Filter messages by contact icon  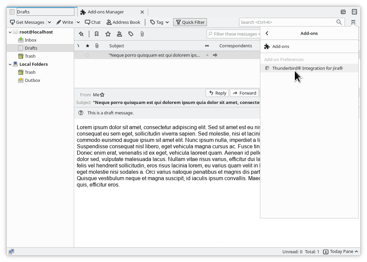point(119,34)
